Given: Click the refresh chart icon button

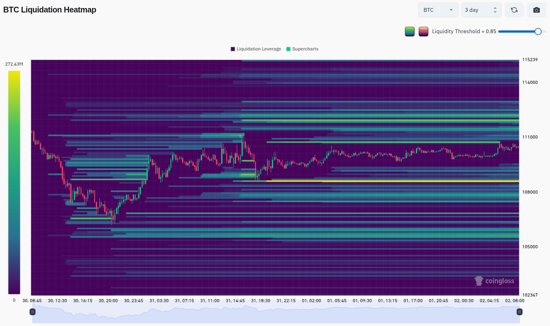Looking at the screenshot, I should tap(514, 10).
